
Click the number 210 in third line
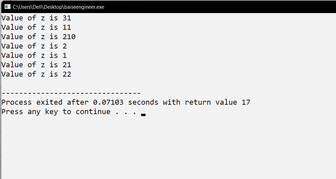tap(69, 37)
